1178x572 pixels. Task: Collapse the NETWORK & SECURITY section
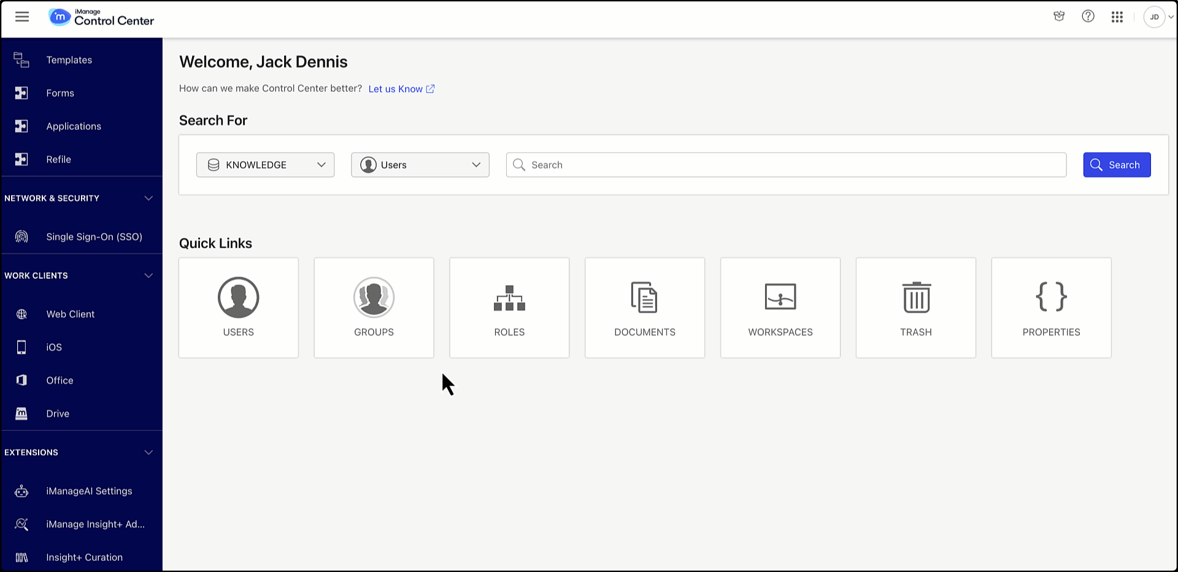click(x=148, y=198)
